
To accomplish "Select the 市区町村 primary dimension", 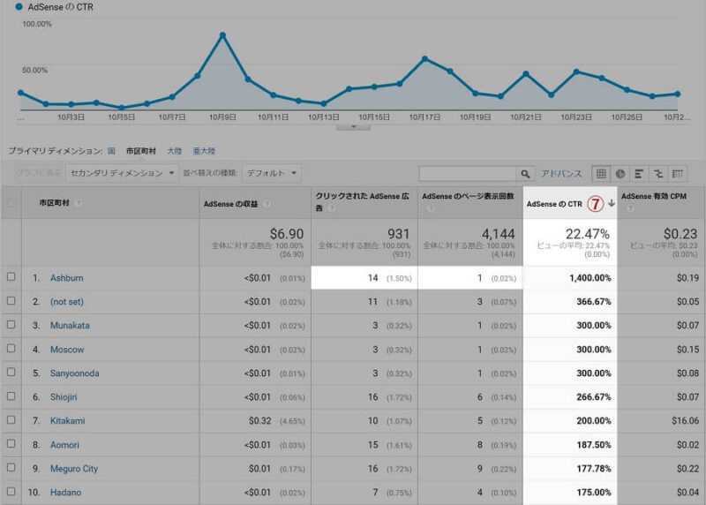I will tap(141, 151).
